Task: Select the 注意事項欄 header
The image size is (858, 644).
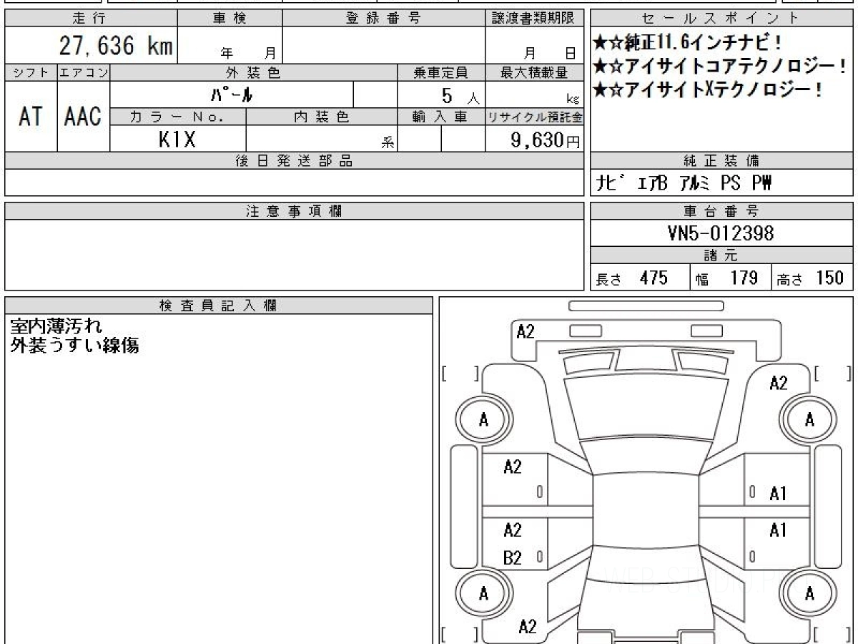Action: 294,211
